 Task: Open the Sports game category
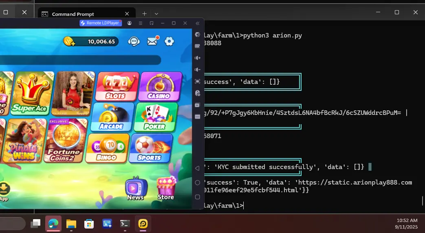tap(150, 148)
